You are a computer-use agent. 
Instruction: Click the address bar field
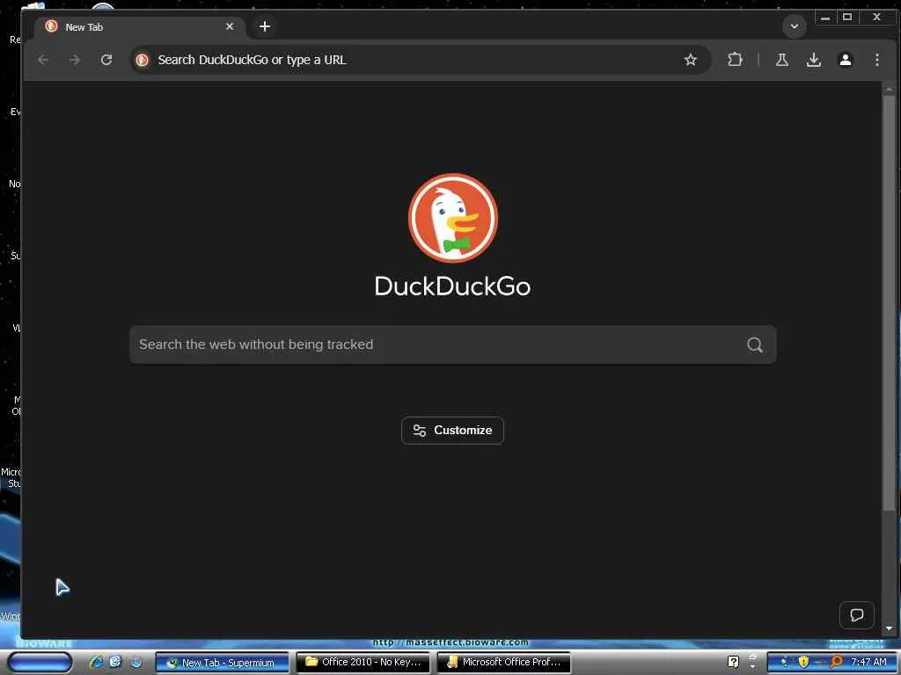click(421, 60)
